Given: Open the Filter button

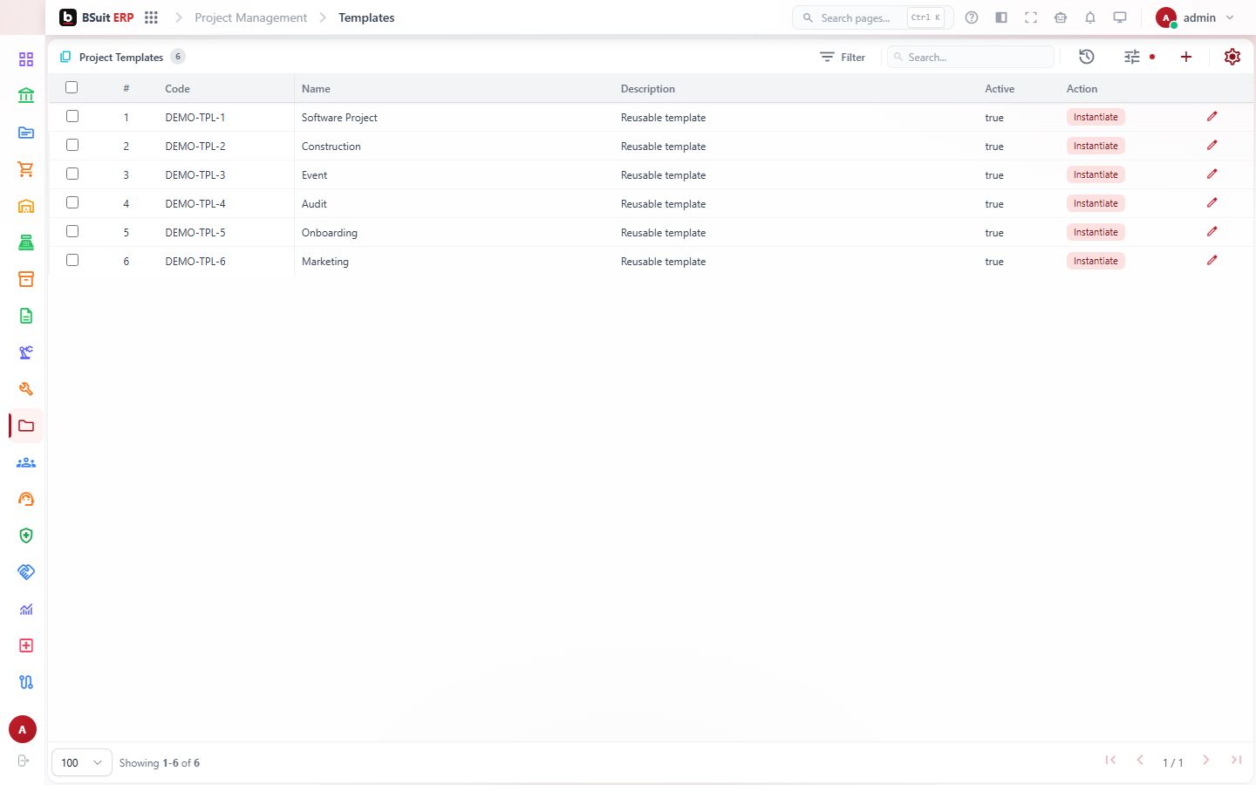Looking at the screenshot, I should (843, 57).
